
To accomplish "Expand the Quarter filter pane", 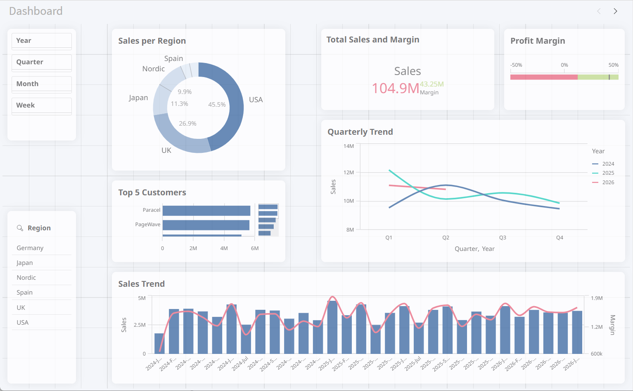I will click(x=42, y=62).
